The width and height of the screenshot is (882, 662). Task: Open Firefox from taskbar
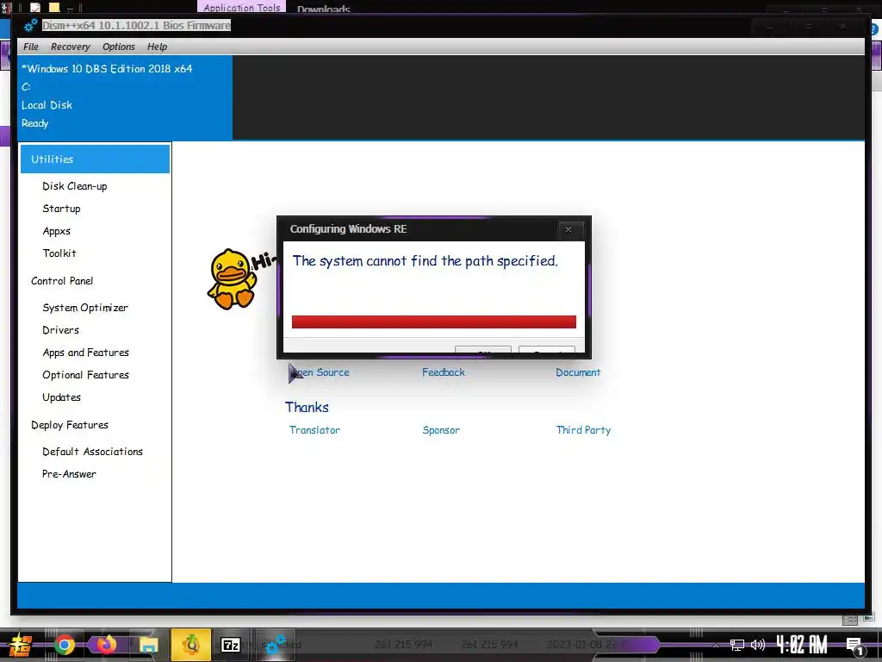pyautogui.click(x=106, y=645)
